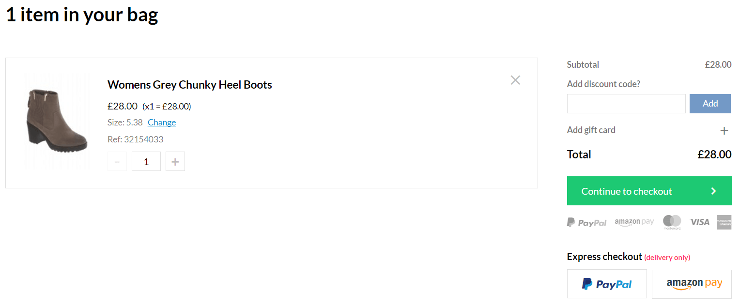Remove the boots with the X icon

[515, 80]
